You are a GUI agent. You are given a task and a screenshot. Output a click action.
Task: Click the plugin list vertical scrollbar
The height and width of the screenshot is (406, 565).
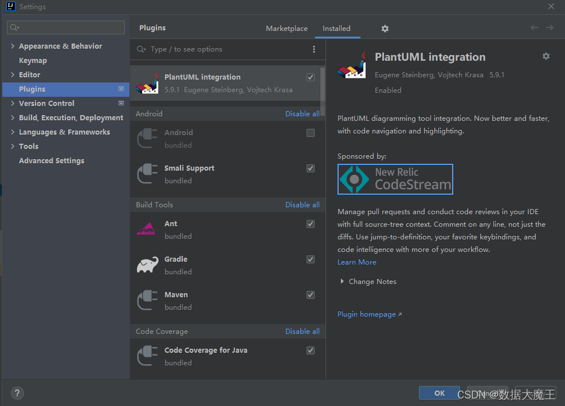[x=323, y=92]
